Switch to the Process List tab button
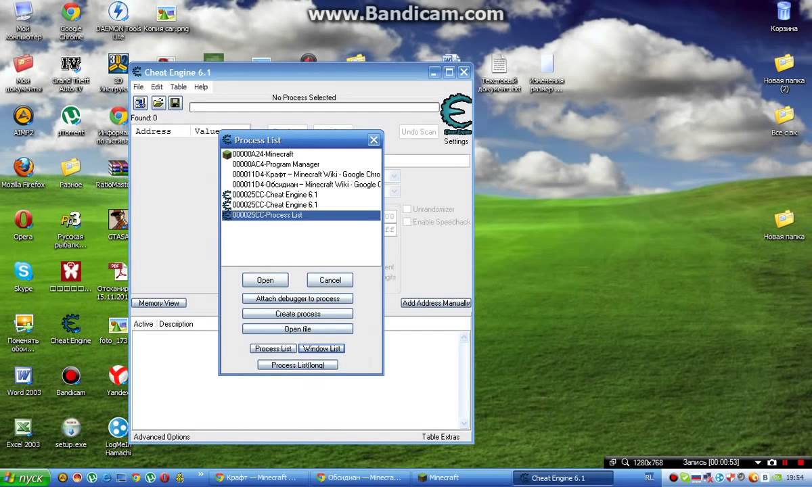This screenshot has height=487, width=812. [273, 348]
